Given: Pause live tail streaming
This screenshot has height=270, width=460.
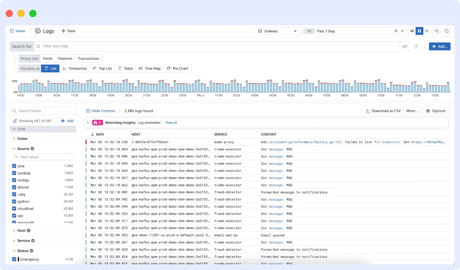Looking at the screenshot, I should point(419,31).
